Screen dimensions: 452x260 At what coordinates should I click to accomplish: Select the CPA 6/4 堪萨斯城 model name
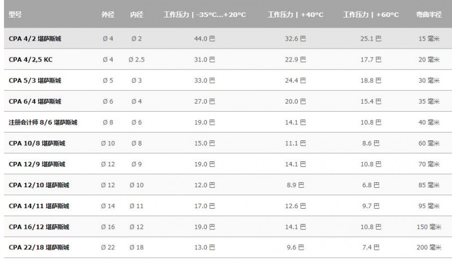[x=35, y=102]
